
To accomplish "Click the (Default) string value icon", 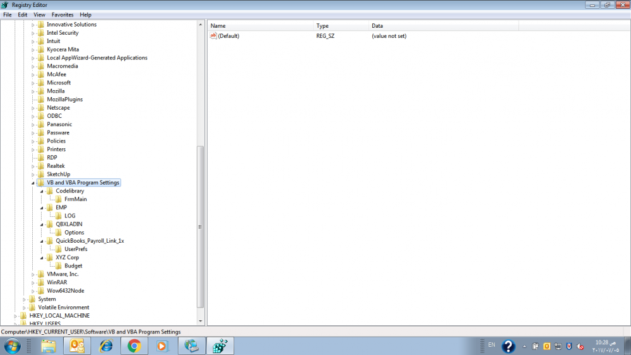I will tap(213, 36).
